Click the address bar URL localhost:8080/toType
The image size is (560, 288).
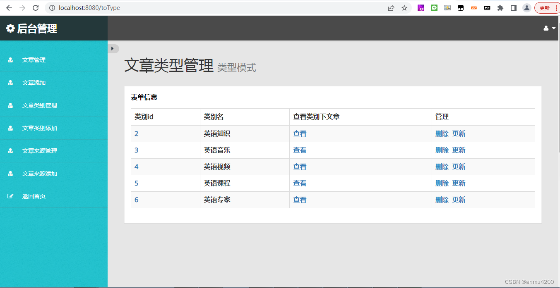(89, 8)
